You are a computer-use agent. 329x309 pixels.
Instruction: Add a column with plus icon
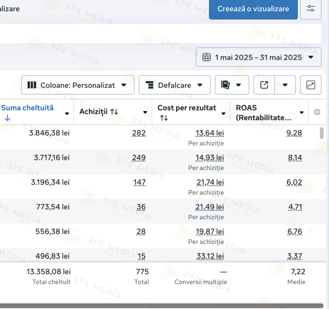(317, 112)
